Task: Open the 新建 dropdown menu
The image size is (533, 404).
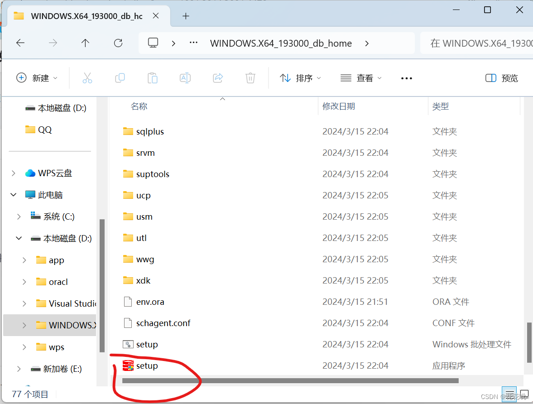Action: click(x=37, y=78)
